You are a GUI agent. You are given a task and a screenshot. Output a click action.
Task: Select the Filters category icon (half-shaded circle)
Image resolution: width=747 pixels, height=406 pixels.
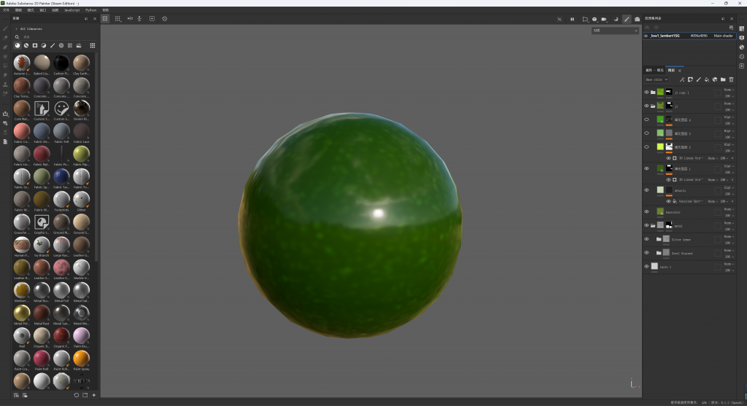coord(43,46)
